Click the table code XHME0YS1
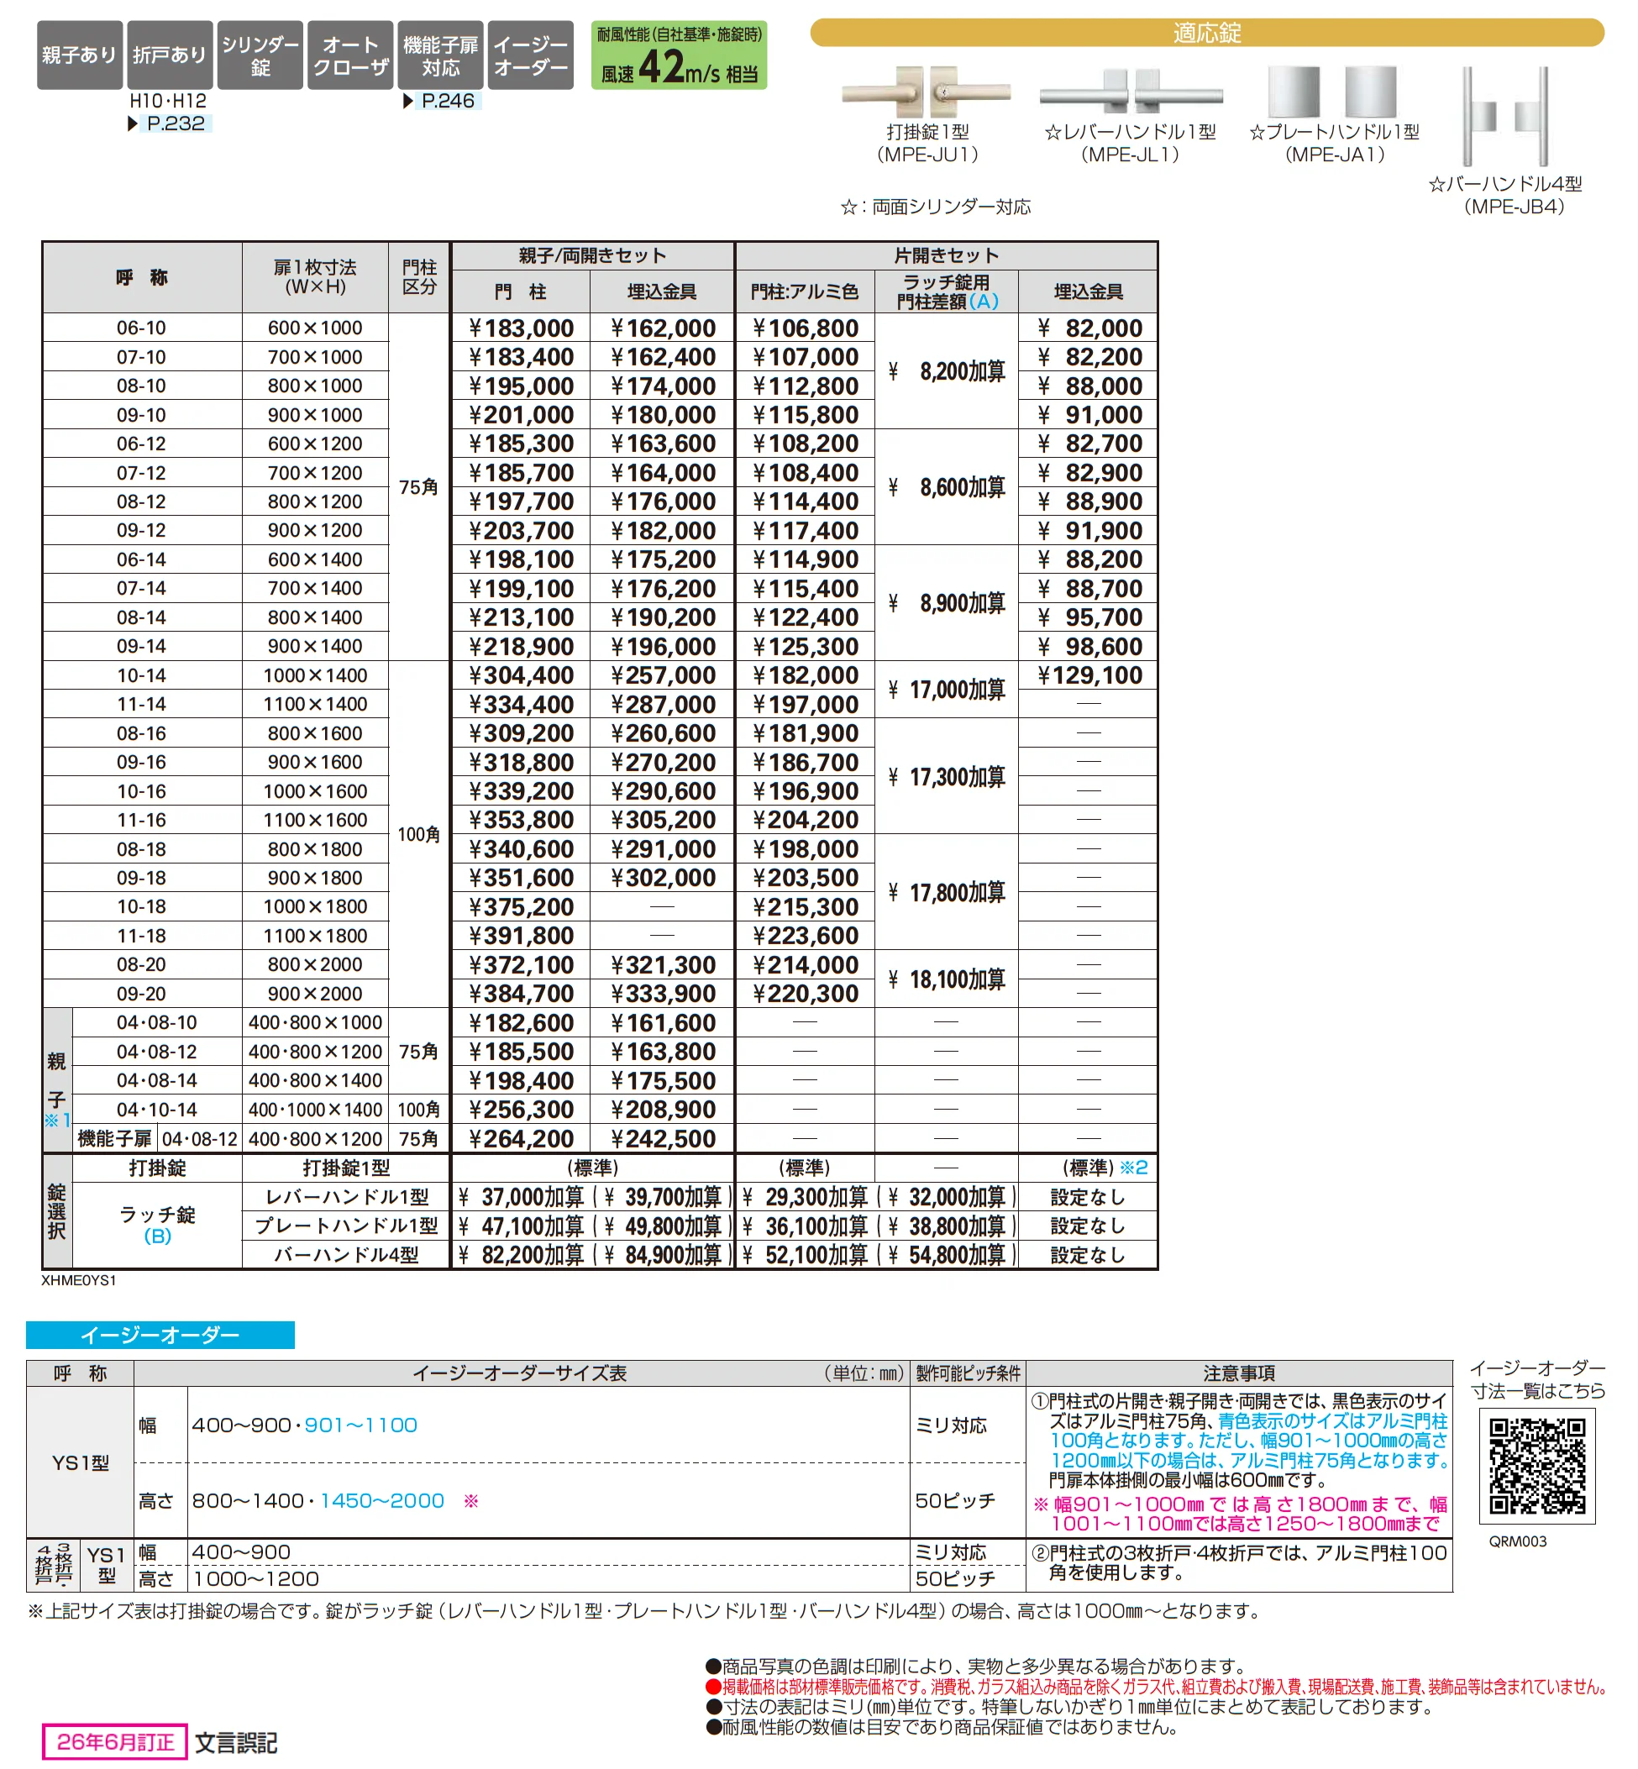Screen dimensions: 1638x1769 [79, 1280]
